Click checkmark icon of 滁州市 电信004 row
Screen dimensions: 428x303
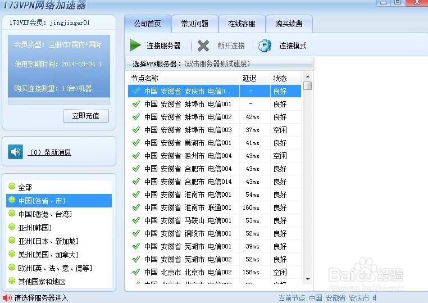click(136, 156)
